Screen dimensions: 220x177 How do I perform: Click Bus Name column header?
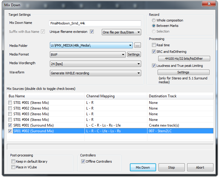point(46,96)
